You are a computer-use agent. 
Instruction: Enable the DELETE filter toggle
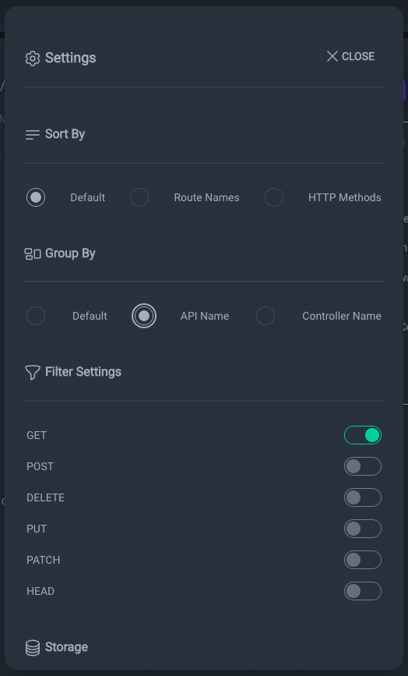[x=363, y=497]
